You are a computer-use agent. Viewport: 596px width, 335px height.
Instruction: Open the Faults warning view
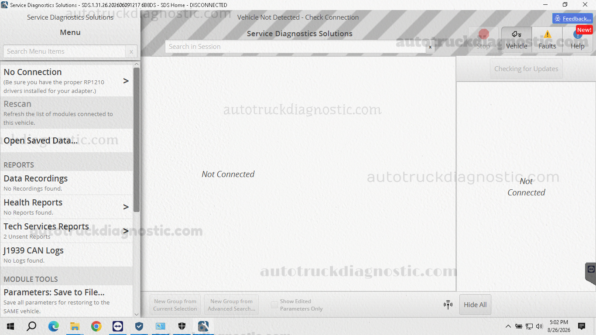(547, 40)
